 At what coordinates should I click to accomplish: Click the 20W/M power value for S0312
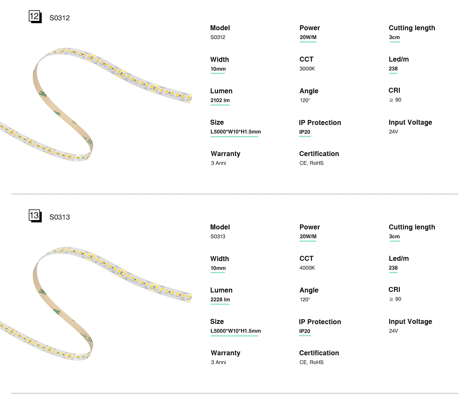click(x=308, y=37)
